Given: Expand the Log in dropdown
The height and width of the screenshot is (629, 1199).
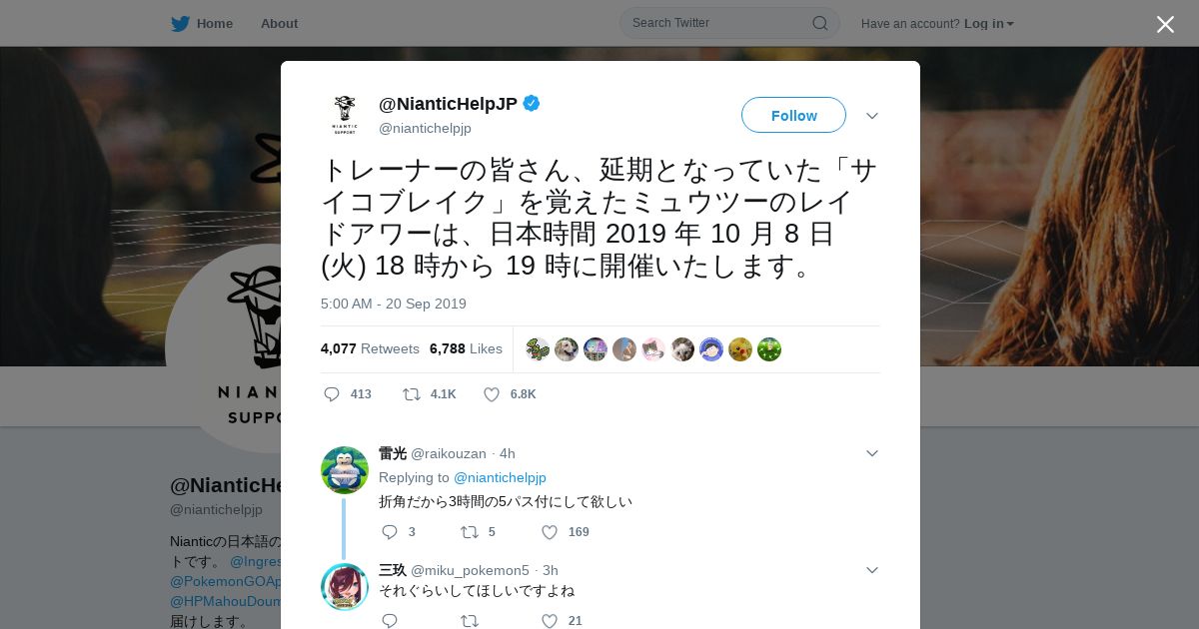Looking at the screenshot, I should tap(989, 24).
